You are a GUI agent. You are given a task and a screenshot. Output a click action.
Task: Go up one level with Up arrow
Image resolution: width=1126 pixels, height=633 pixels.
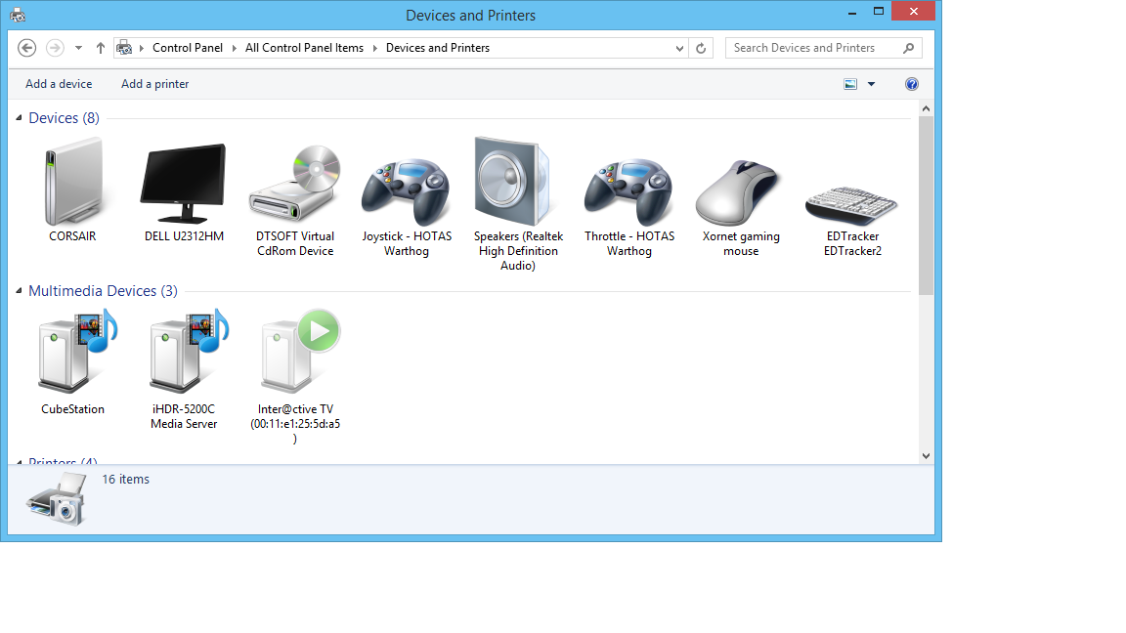click(x=101, y=48)
